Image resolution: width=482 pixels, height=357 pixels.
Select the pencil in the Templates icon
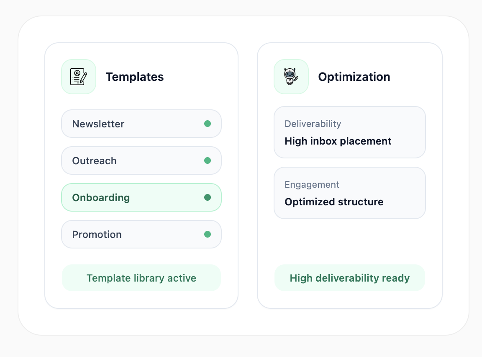[x=85, y=79]
